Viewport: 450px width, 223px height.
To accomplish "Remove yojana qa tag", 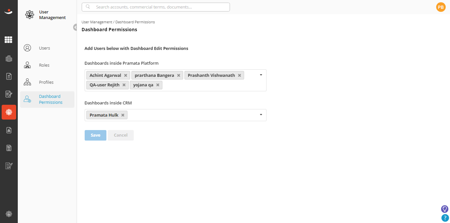I will (x=158, y=85).
